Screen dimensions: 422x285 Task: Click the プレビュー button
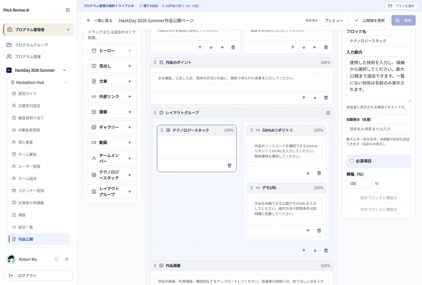[x=334, y=21]
